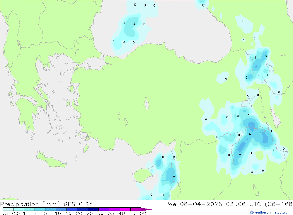Click the legend swatch between 0.1 and 0.5

click(x=8, y=209)
